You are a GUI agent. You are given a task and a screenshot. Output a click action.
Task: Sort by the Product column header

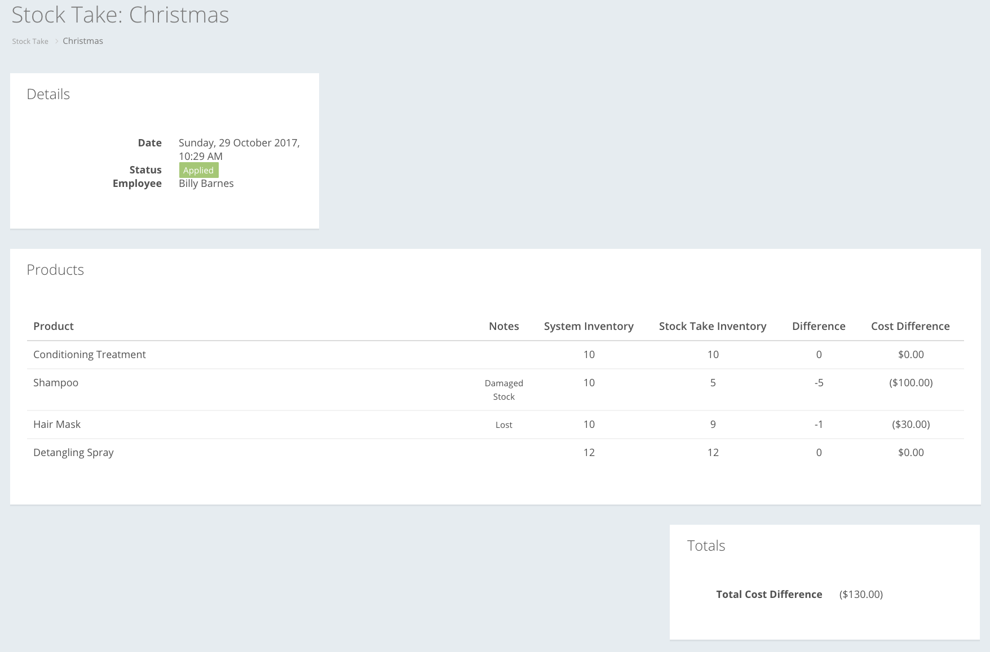[53, 326]
